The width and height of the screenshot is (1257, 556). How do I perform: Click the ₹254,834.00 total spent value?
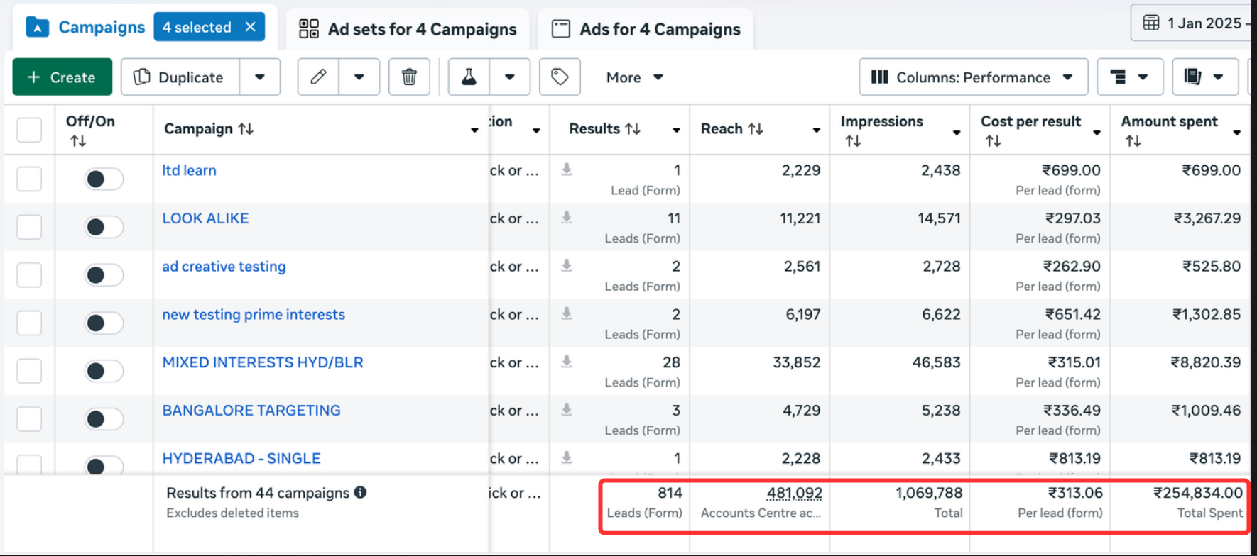[x=1198, y=493]
